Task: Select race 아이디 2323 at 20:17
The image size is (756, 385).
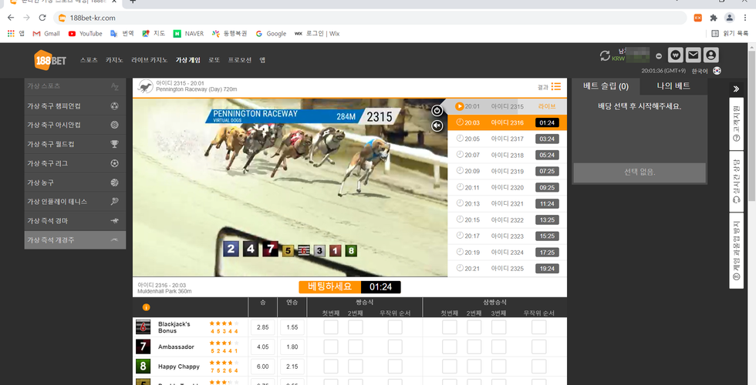Action: point(508,236)
